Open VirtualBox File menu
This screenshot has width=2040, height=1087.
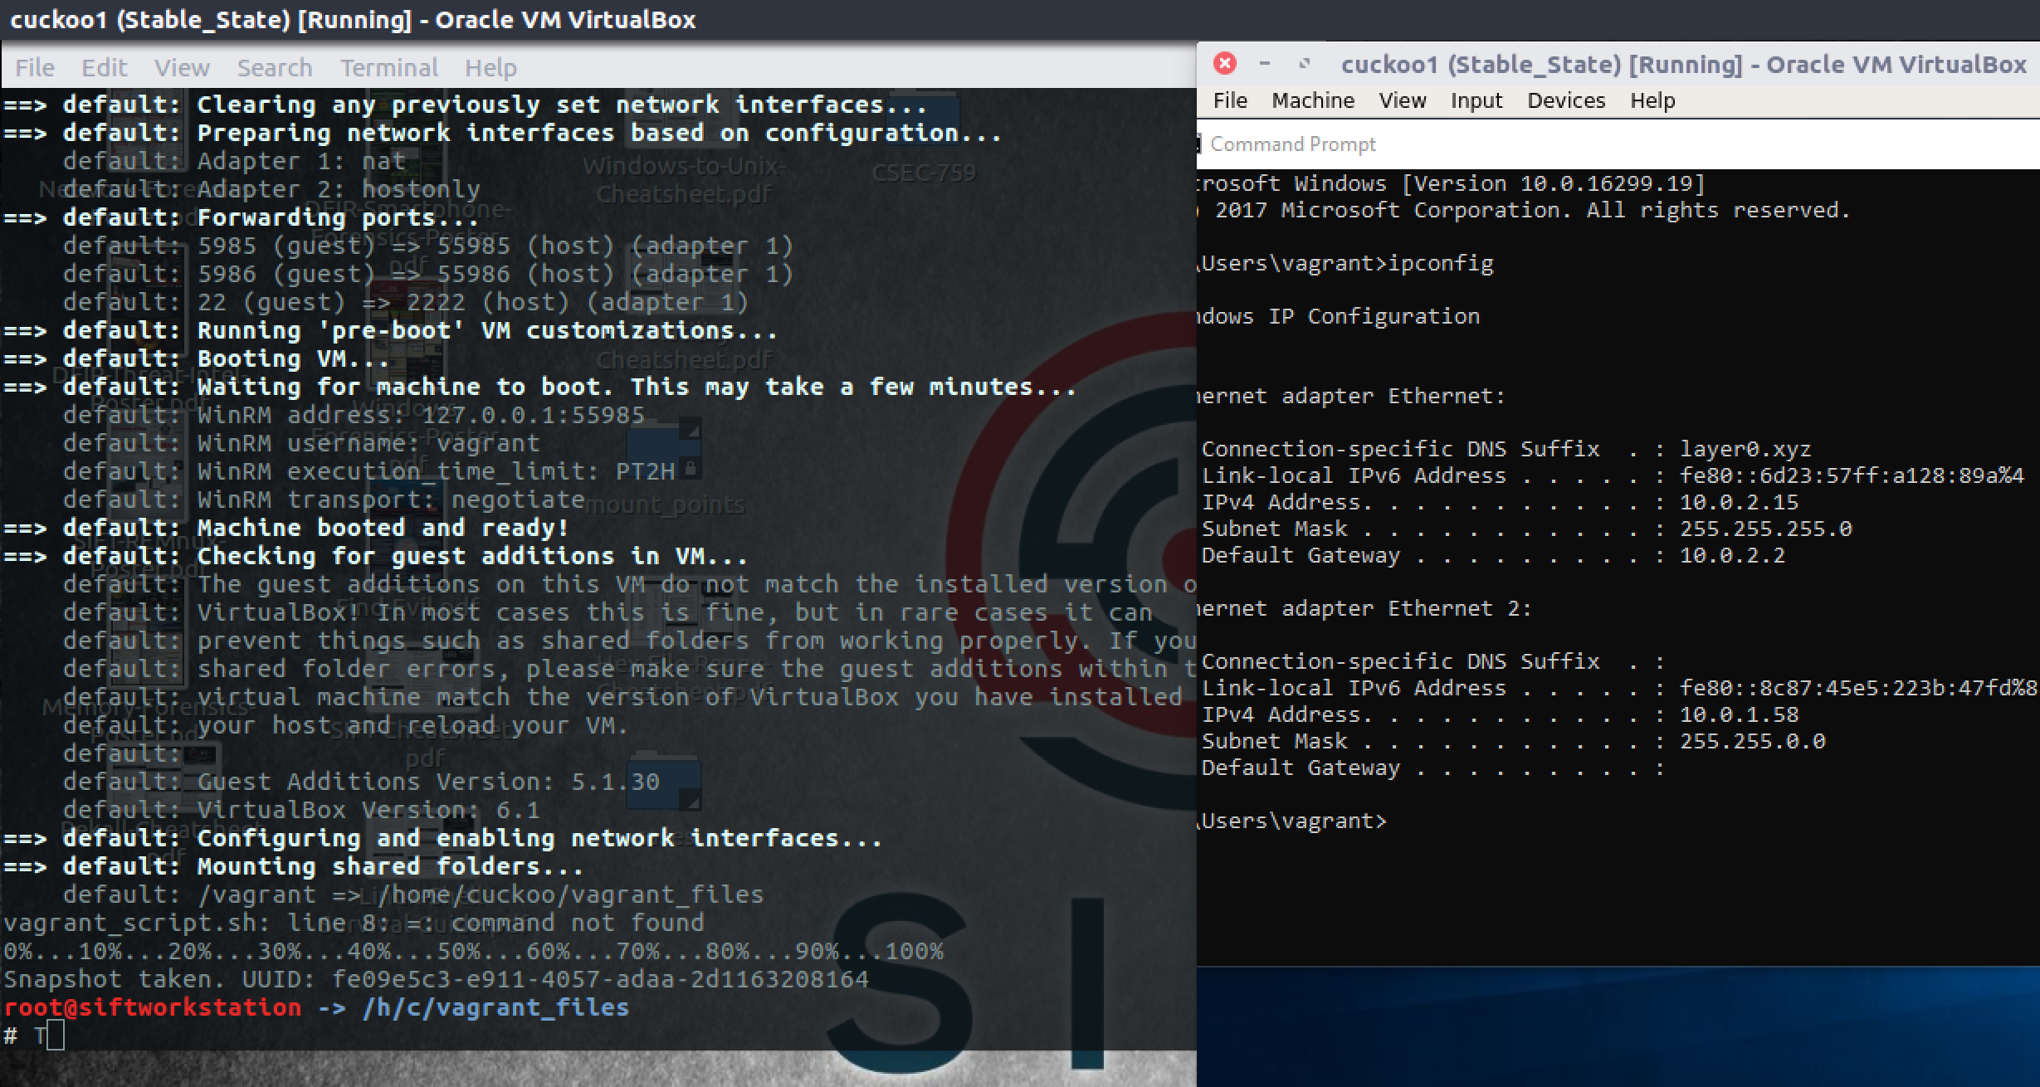tap(1230, 100)
